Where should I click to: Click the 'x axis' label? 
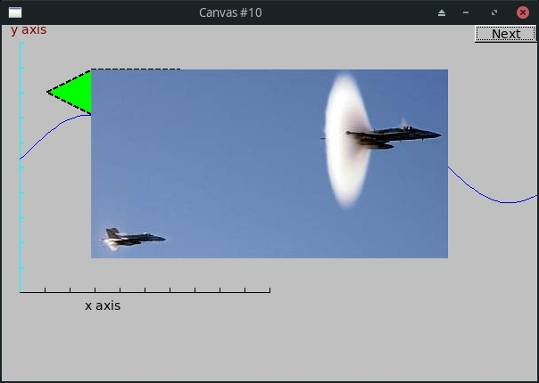(x=103, y=306)
